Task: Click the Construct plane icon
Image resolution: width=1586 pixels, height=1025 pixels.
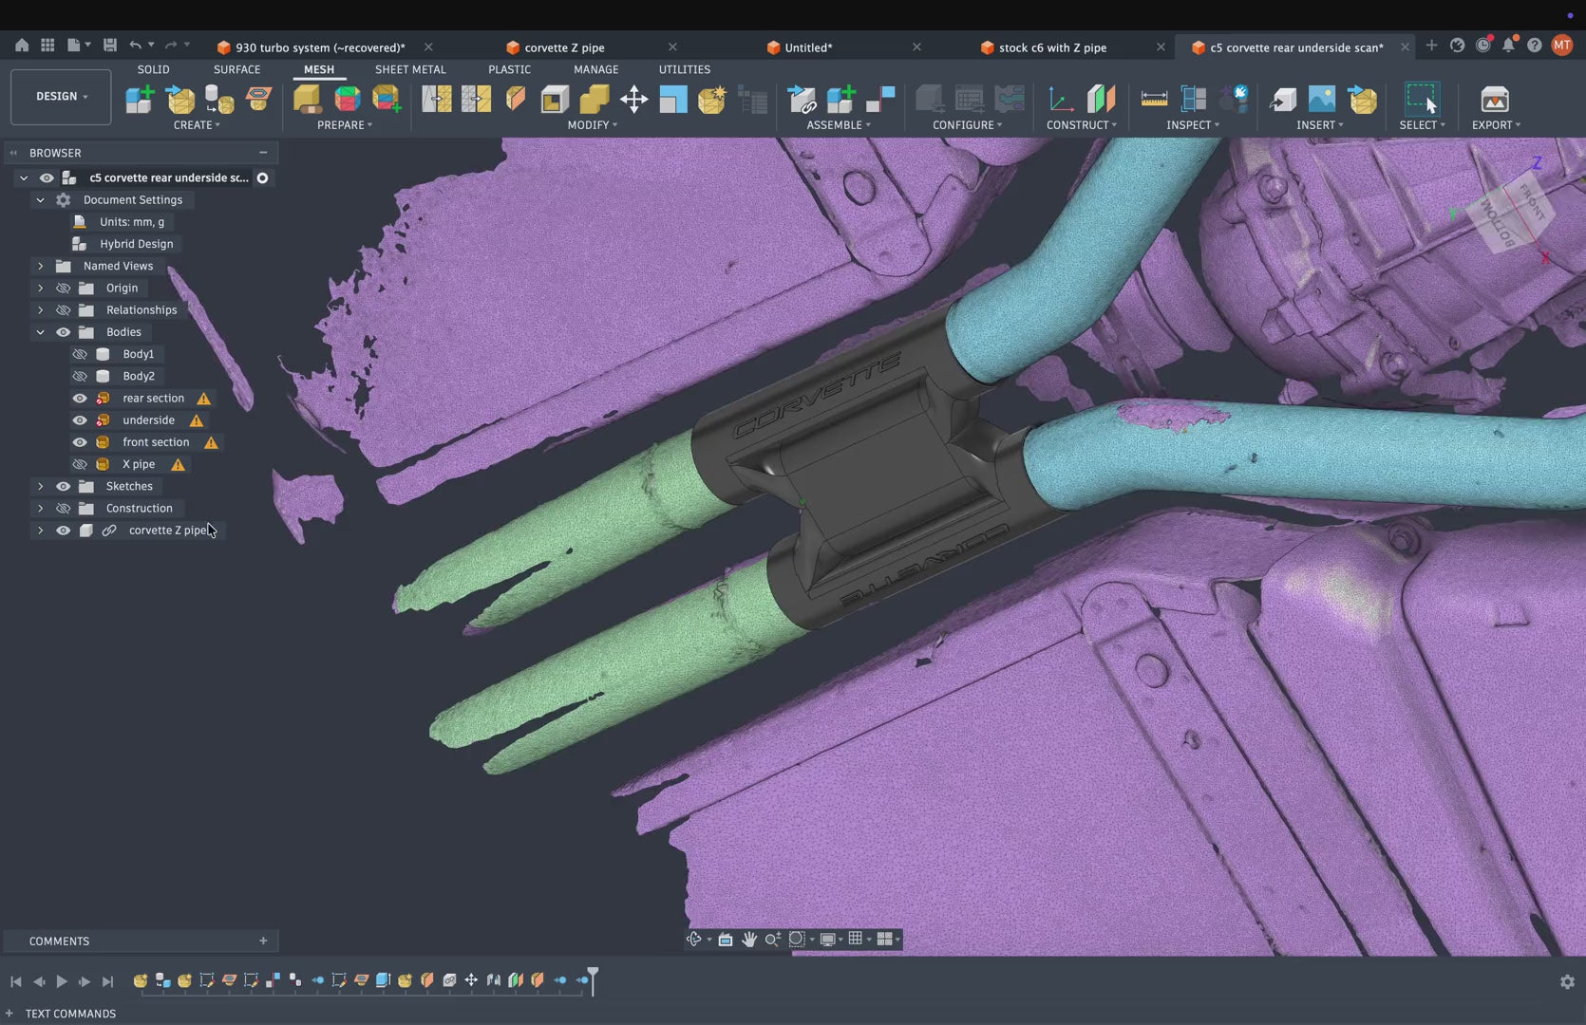Action: (1101, 99)
